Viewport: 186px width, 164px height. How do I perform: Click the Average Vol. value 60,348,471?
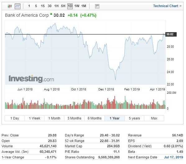coord(48,152)
